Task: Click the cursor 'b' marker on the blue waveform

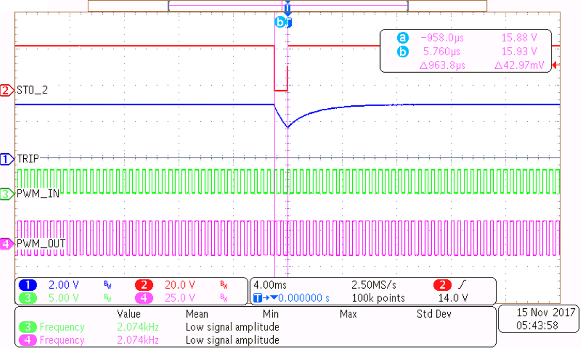Action: 281,22
